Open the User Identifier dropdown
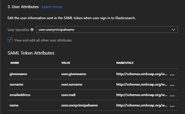The width and height of the screenshot is (185, 114). point(107,30)
